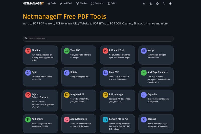Image resolution: width=201 pixels, height=134 pixels.
Task: Focus the Search for features field
Action: (x=98, y=39)
